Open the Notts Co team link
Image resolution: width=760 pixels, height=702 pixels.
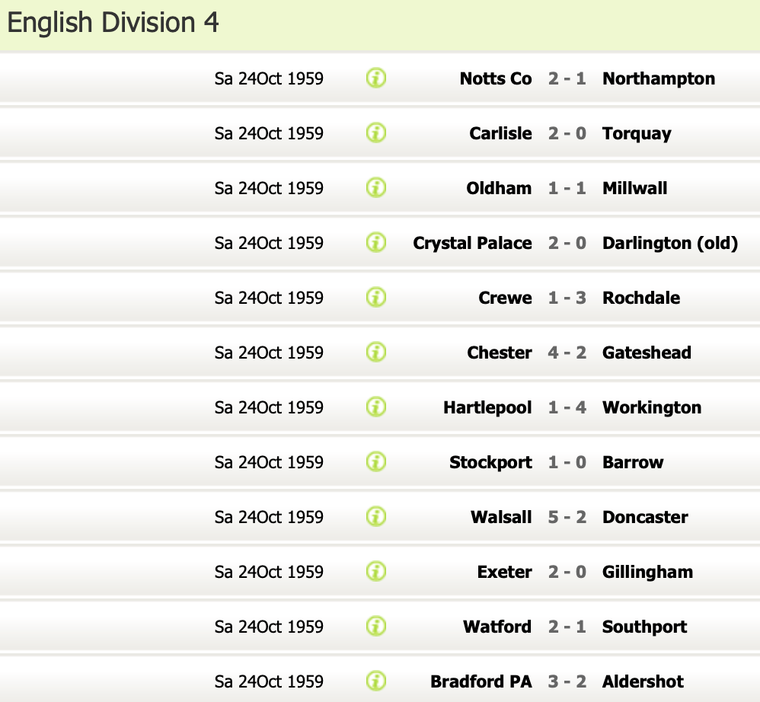[x=496, y=78]
